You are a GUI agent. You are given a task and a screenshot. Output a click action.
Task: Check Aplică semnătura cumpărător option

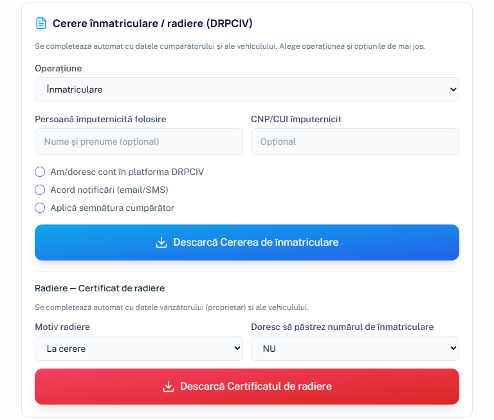(x=40, y=208)
